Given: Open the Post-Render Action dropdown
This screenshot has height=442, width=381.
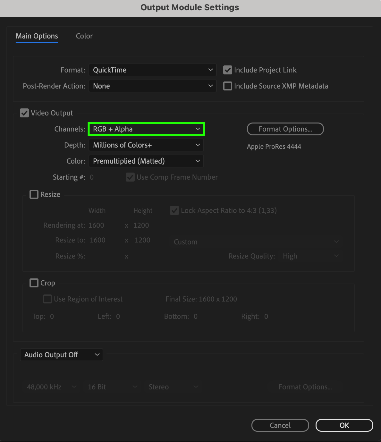Looking at the screenshot, I should pyautogui.click(x=152, y=86).
